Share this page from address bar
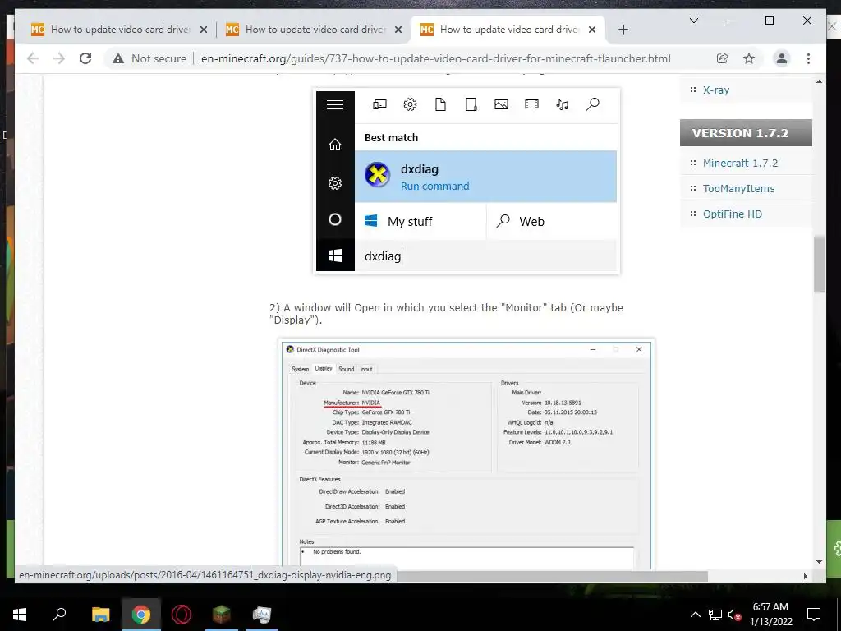This screenshot has height=631, width=841. [x=723, y=58]
